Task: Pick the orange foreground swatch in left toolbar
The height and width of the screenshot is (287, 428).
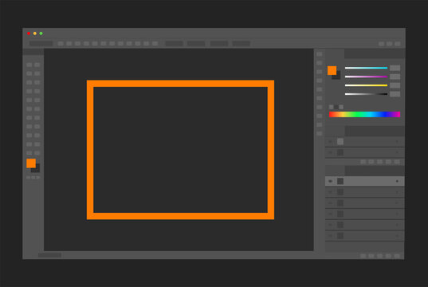Action: 31,163
